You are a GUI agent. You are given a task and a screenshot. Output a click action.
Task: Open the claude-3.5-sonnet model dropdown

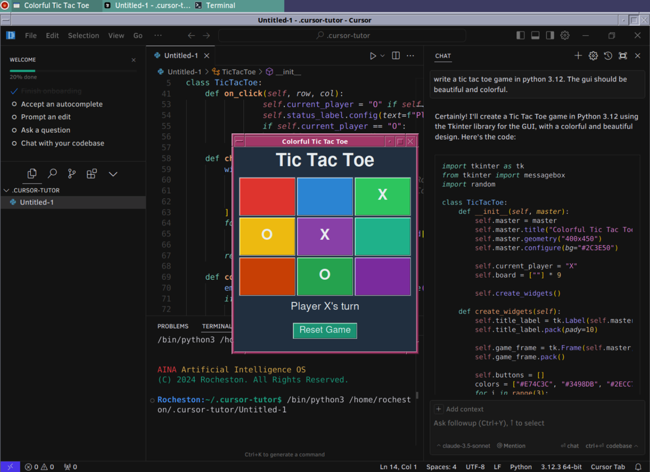pyautogui.click(x=463, y=446)
